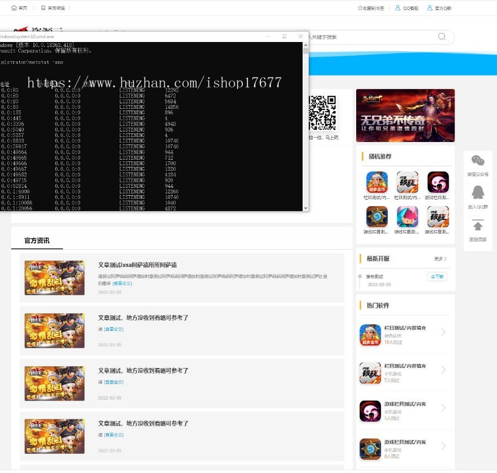Click 查看全文 link of third article

click(x=113, y=382)
